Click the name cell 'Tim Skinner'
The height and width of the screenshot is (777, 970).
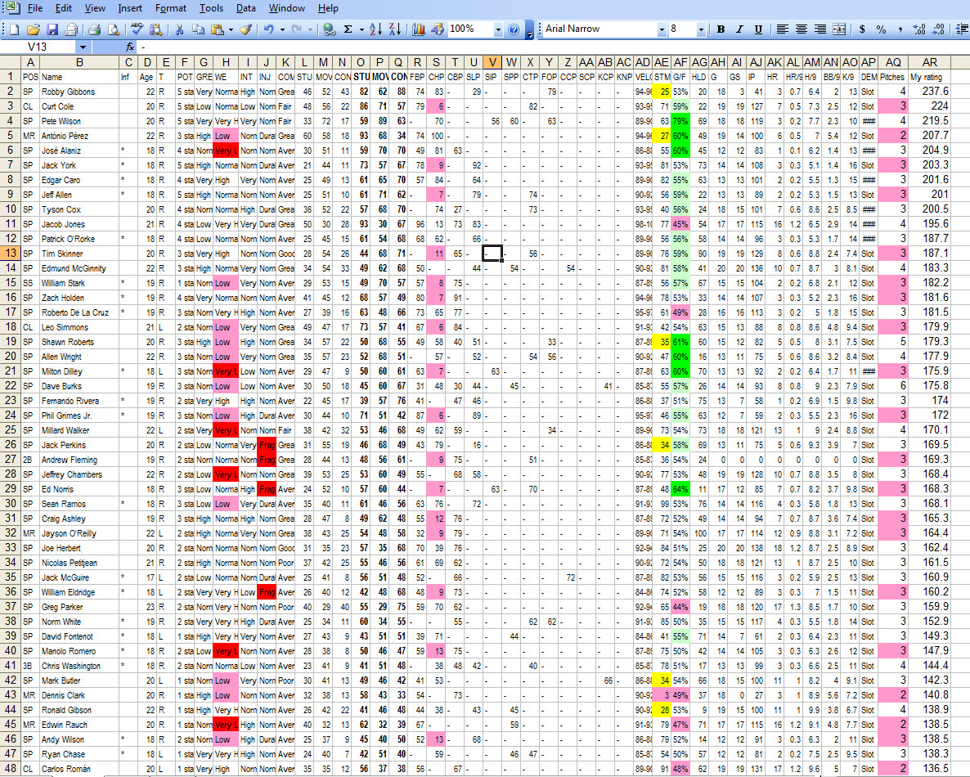[79, 253]
